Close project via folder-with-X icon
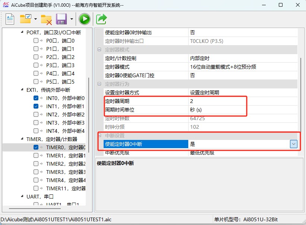This screenshot has height=225, width=306. pos(46,20)
